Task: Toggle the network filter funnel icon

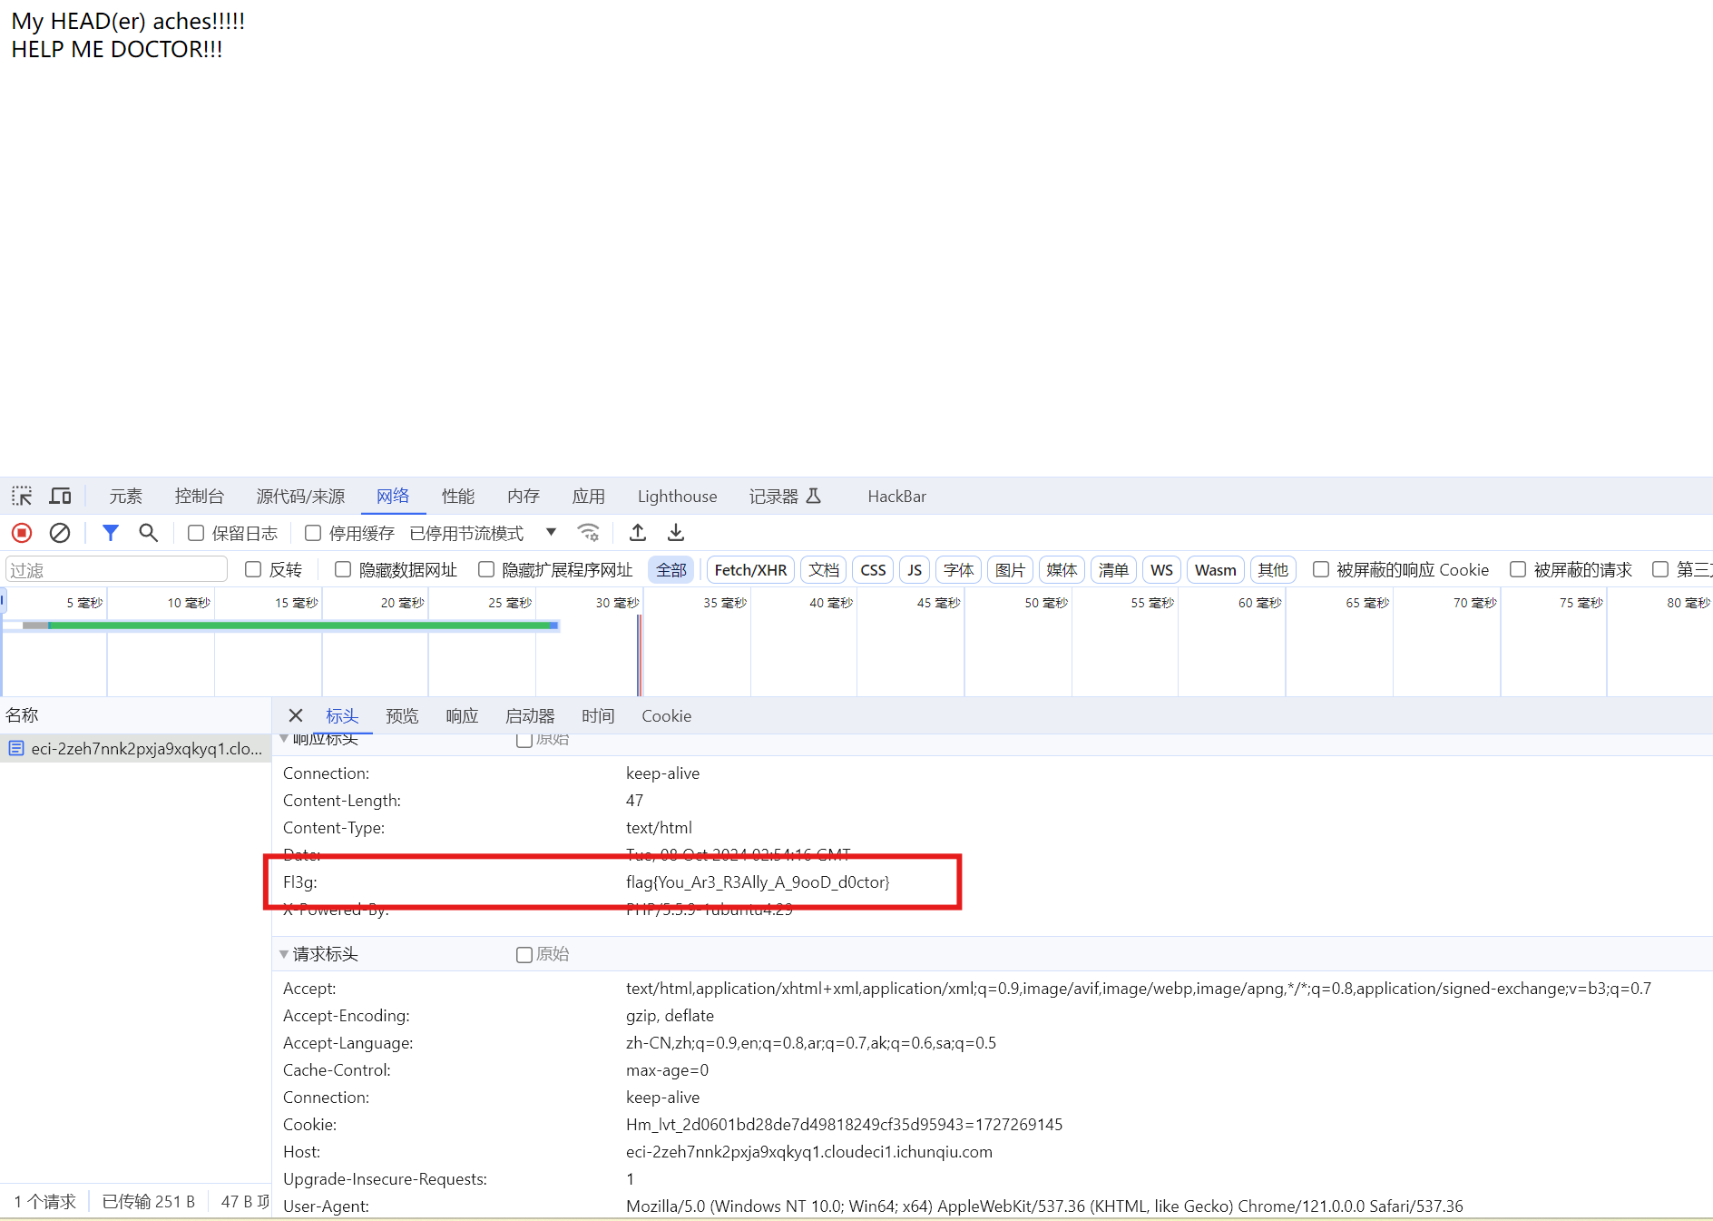Action: click(x=110, y=533)
